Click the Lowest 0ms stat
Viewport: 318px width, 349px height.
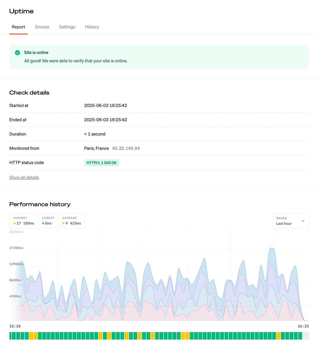click(x=48, y=221)
